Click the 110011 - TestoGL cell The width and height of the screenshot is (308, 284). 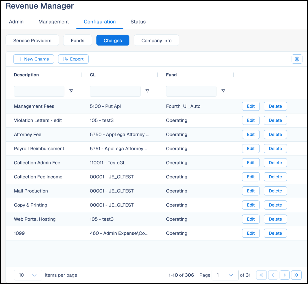pyautogui.click(x=107, y=163)
